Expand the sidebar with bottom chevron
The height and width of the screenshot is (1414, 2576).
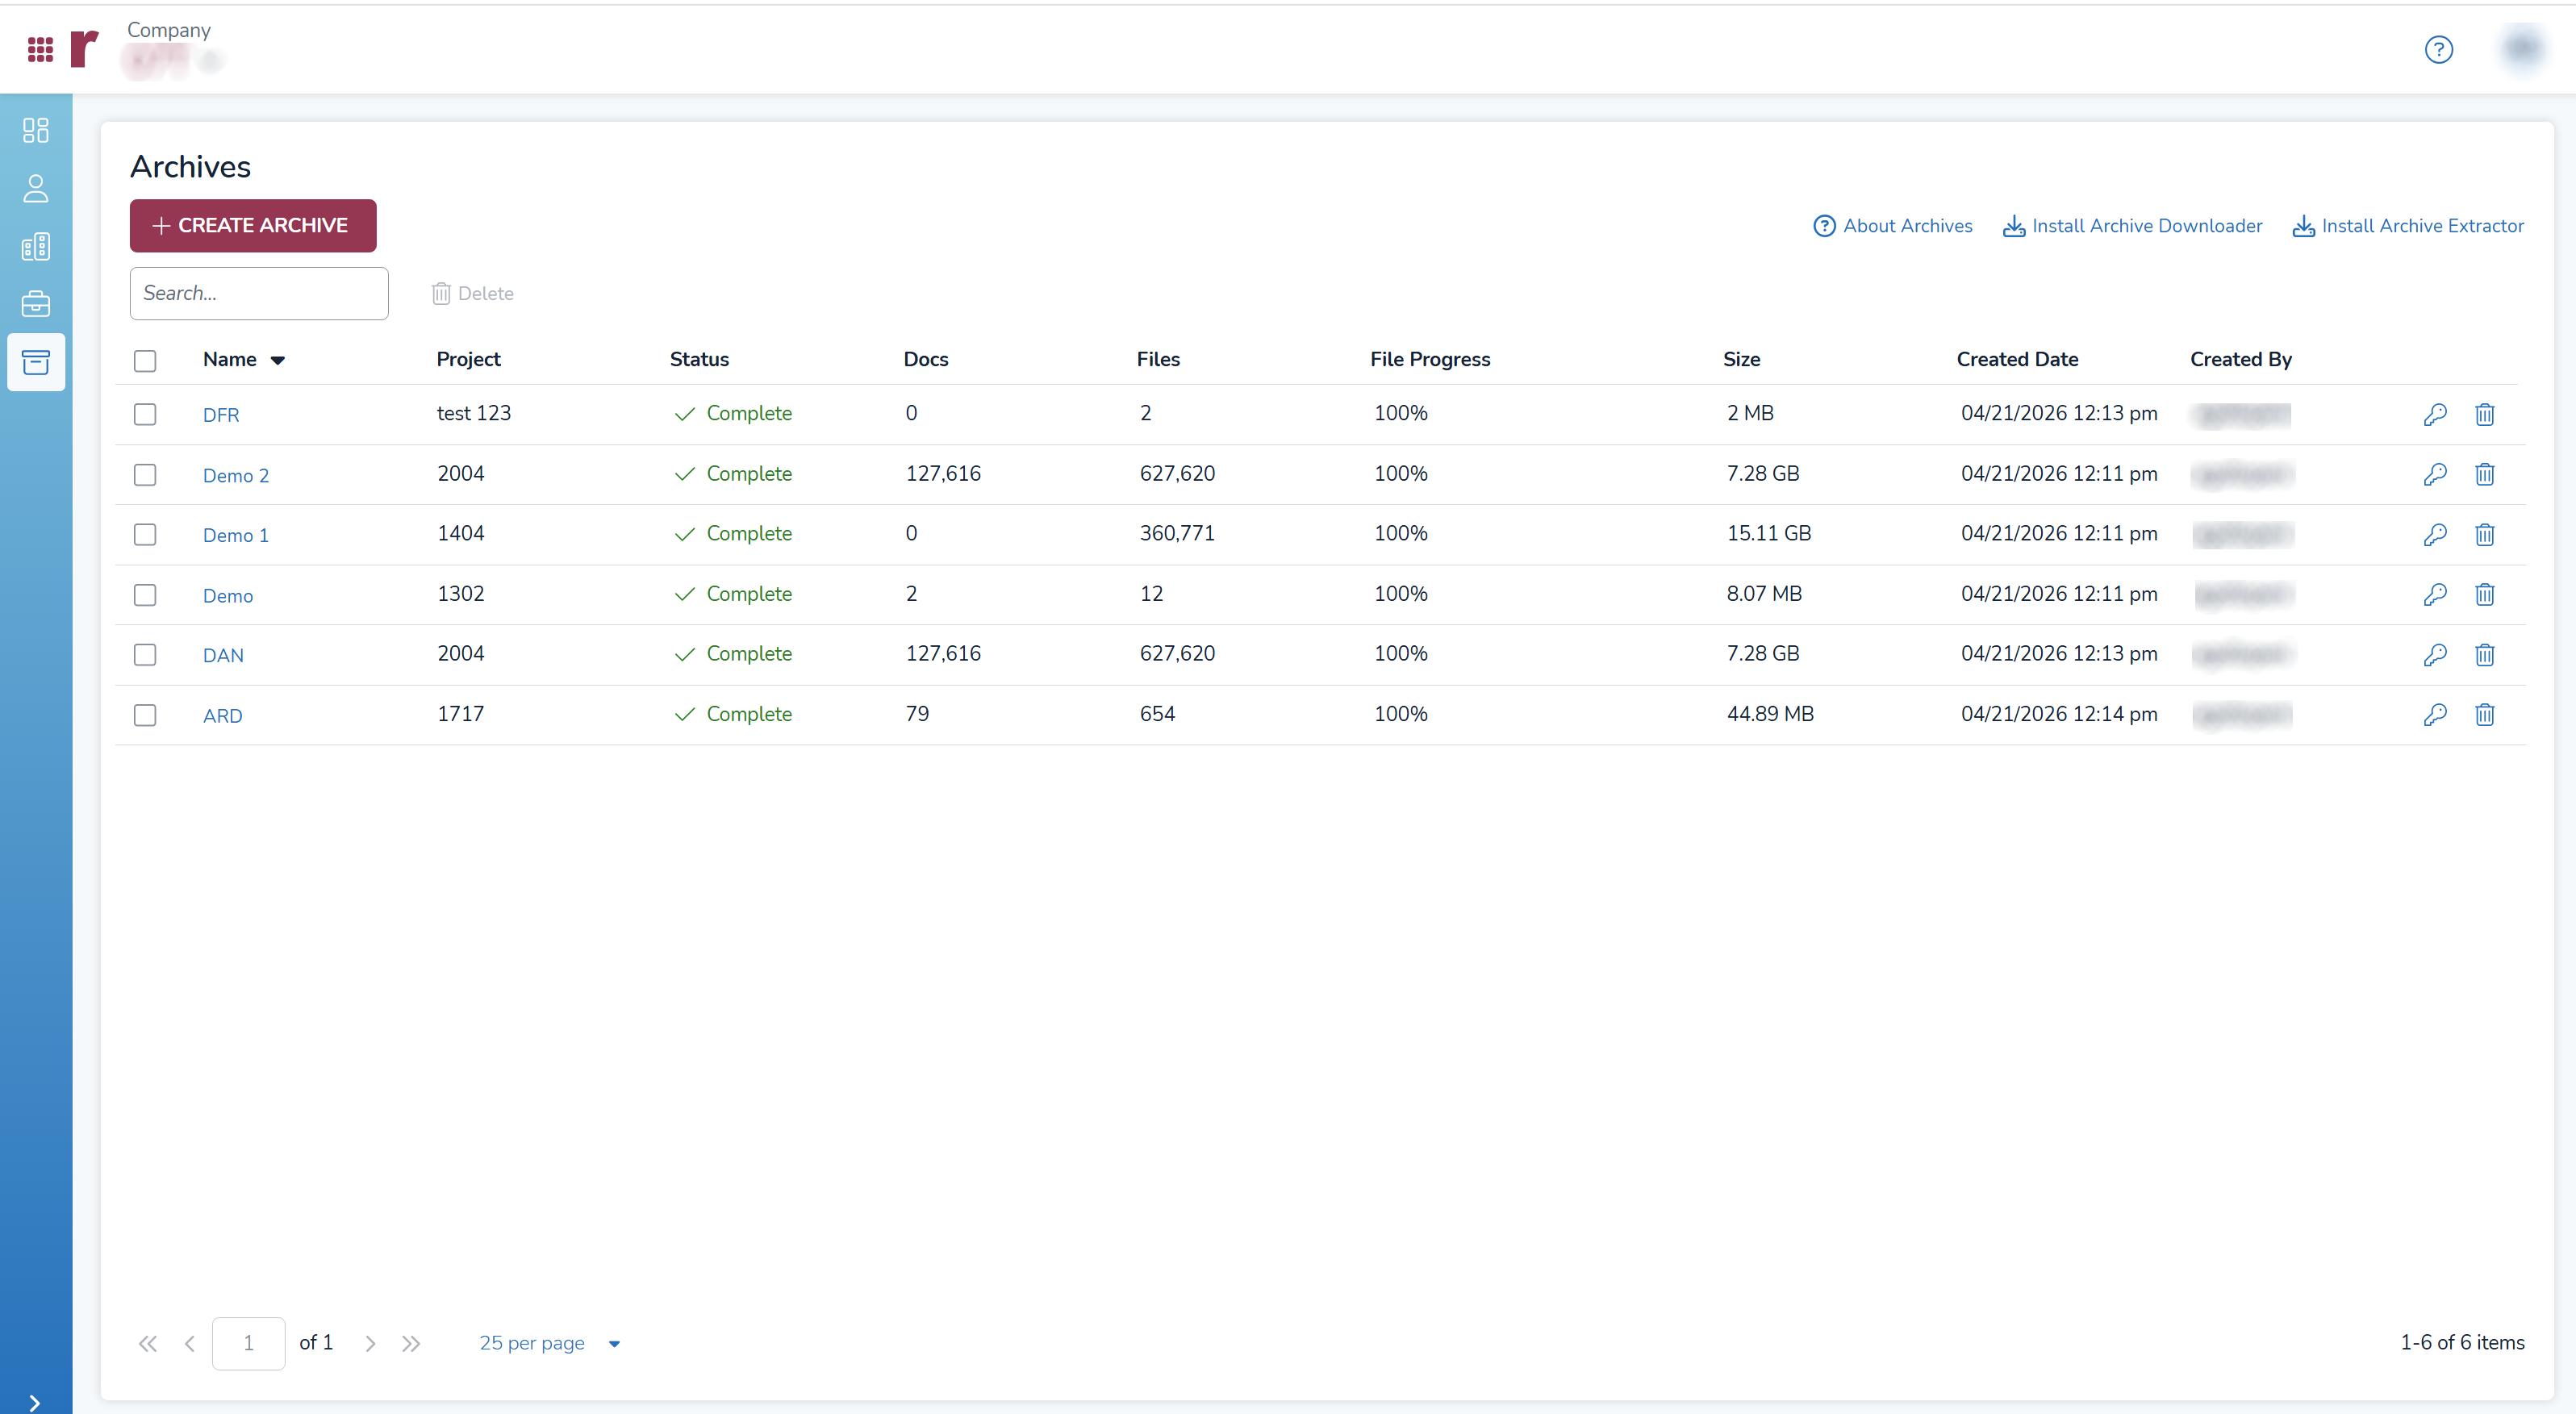(x=35, y=1402)
